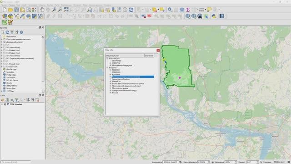Float the Layers panel using dock icon

pos(40,95)
